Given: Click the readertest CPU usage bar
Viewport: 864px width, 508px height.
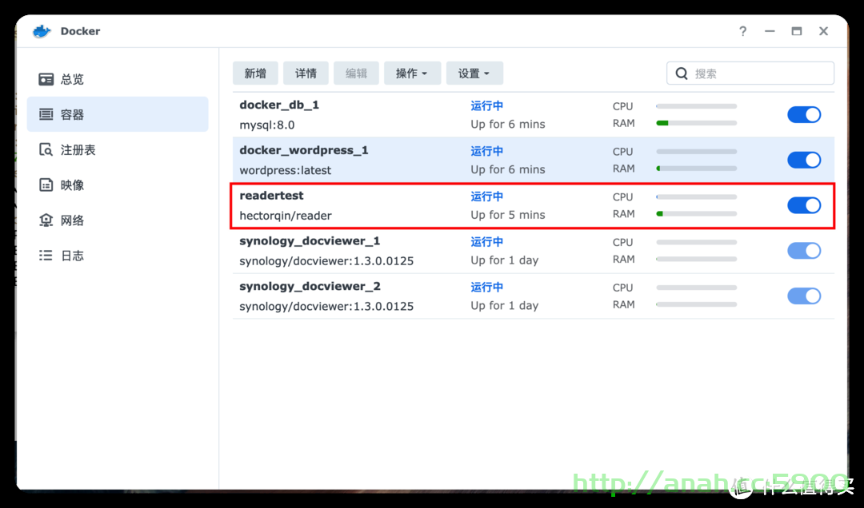Looking at the screenshot, I should 697,196.
